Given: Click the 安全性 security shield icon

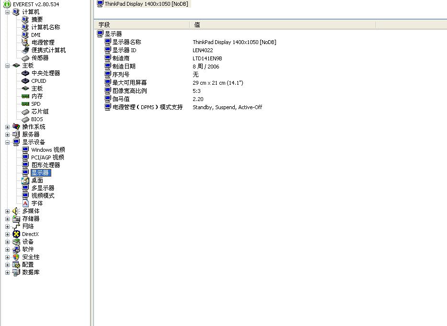Looking at the screenshot, I should pyautogui.click(x=16, y=257).
